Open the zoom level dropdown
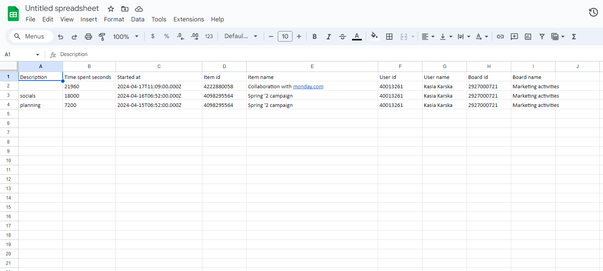Image resolution: width=603 pixels, height=271 pixels. (125, 36)
